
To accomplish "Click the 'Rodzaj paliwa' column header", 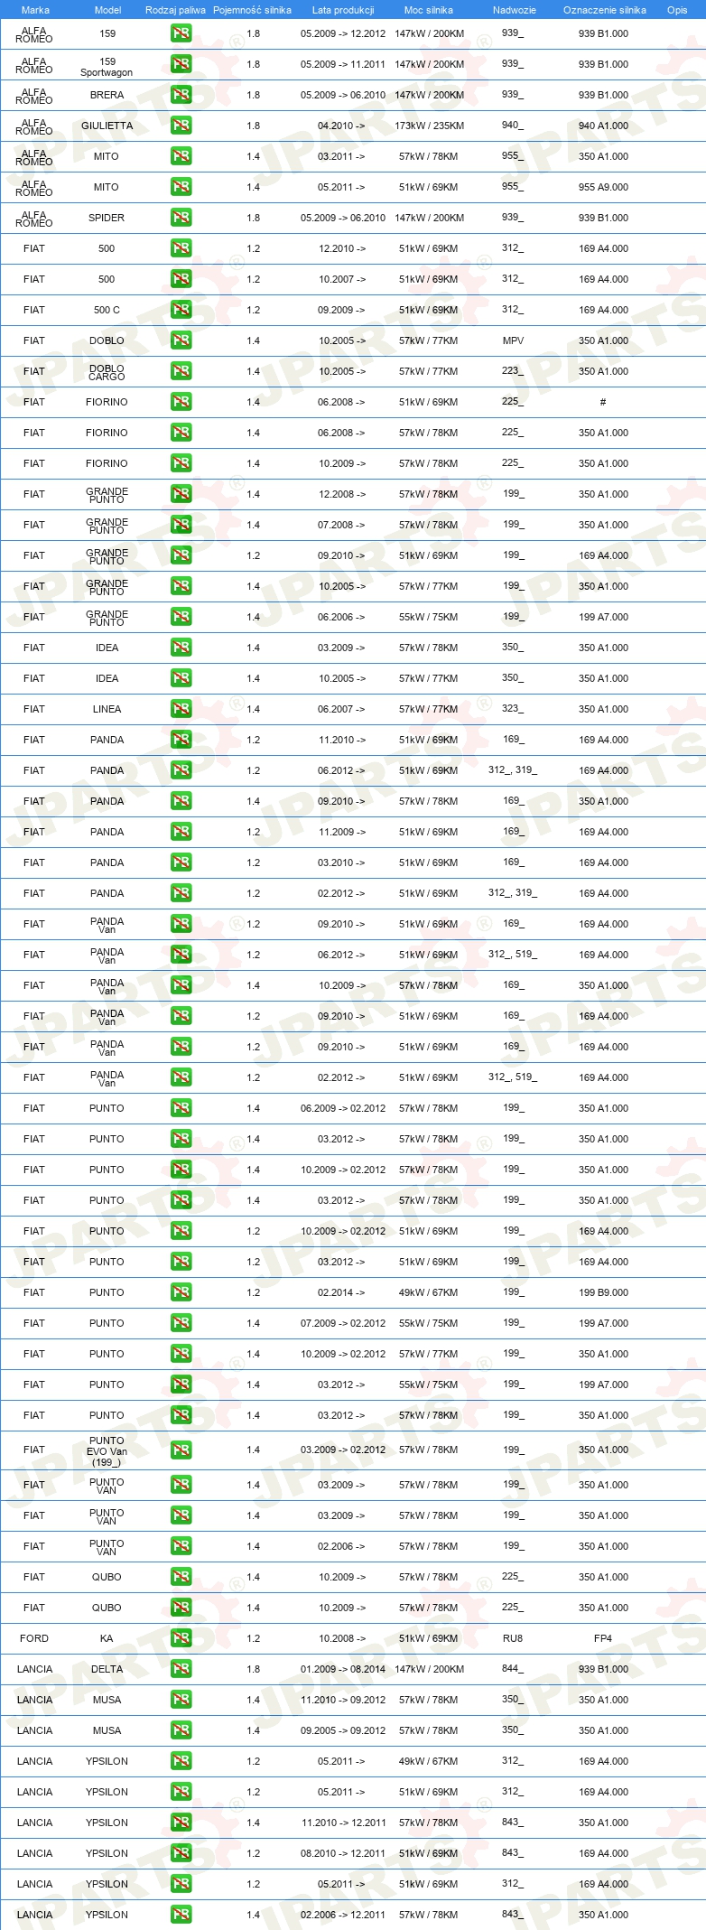I will [175, 10].
